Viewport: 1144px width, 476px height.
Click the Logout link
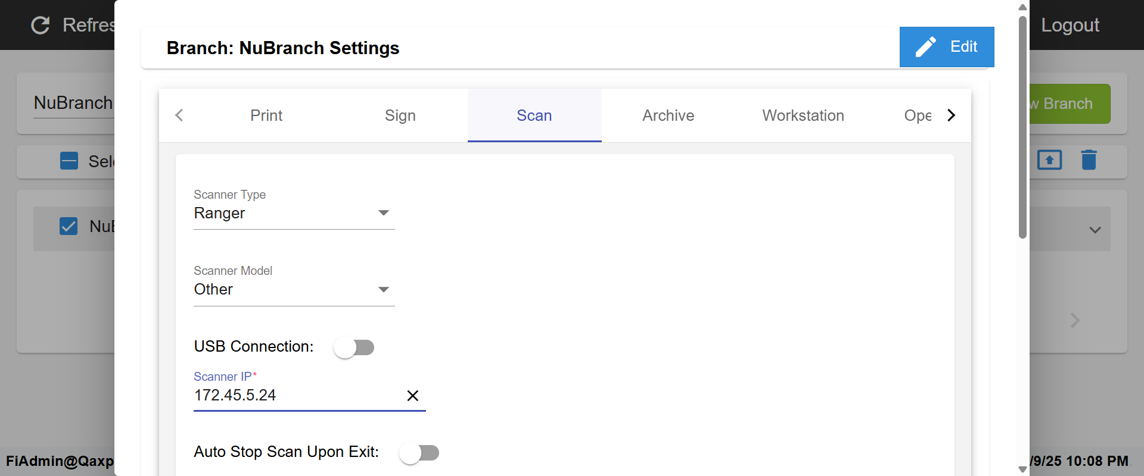pos(1070,25)
